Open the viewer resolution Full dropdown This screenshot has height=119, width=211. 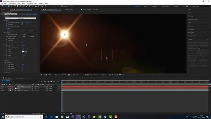coord(80,75)
